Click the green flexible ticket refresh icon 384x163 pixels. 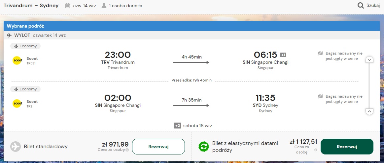click(203, 147)
